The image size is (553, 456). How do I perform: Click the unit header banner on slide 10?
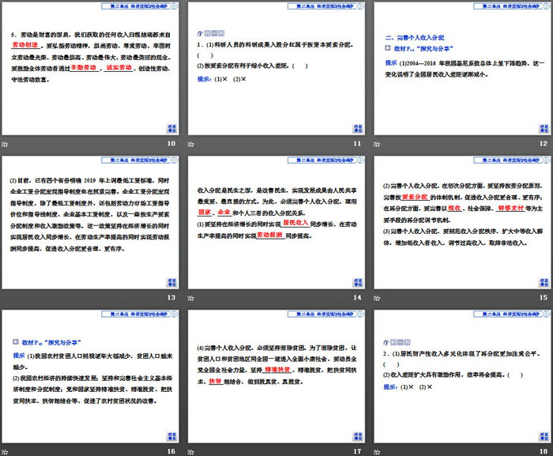[140, 6]
